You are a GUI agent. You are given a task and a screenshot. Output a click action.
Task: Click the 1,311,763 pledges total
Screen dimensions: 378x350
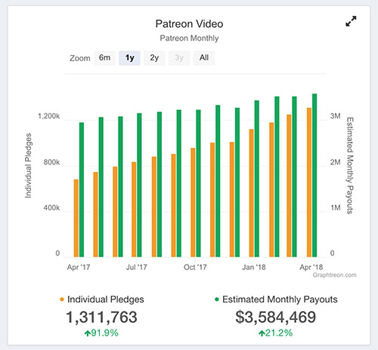pos(101,317)
